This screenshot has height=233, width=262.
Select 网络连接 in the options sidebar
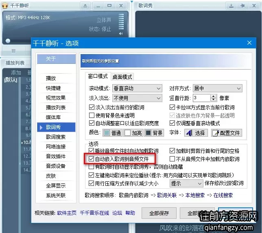[56, 146]
